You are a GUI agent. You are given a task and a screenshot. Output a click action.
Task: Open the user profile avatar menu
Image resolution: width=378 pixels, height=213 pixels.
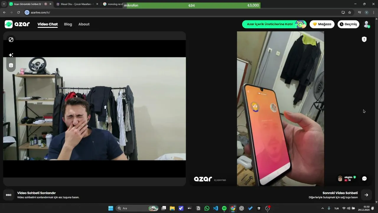click(x=366, y=24)
